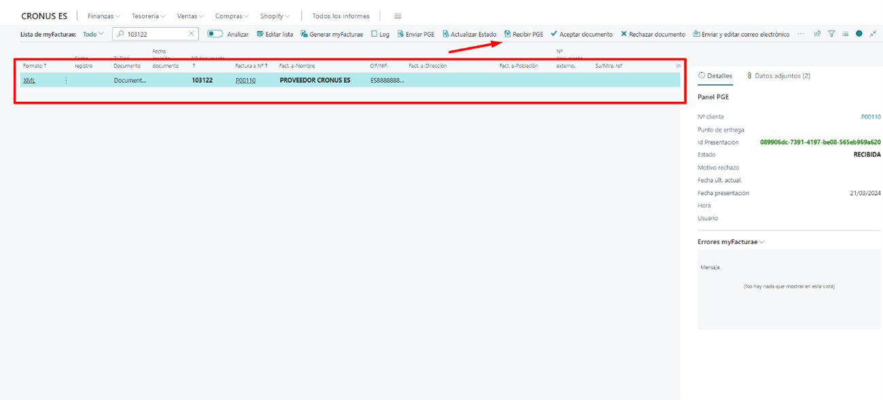The height and width of the screenshot is (400, 883).
Task: Click Generar myFacturae in the toolbar
Action: [332, 34]
